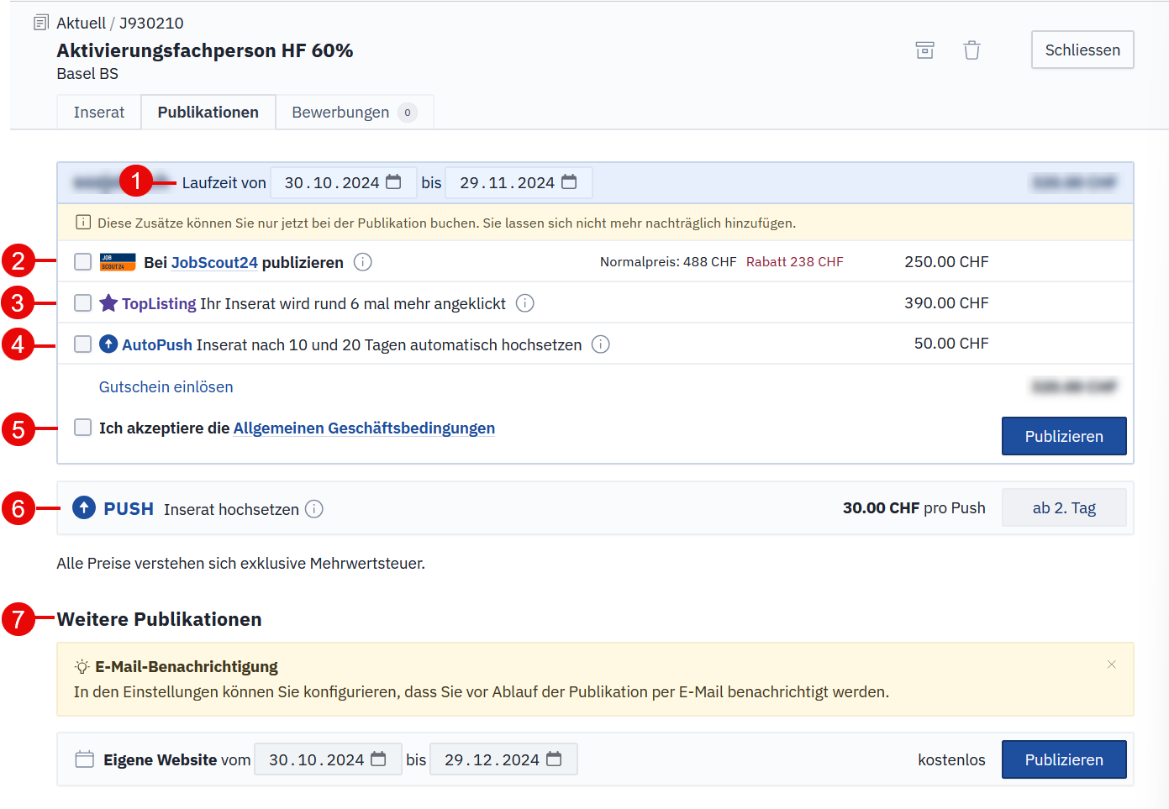The height and width of the screenshot is (809, 1169).
Task: Open calendar picker for Eigene Website end date
Action: coord(554,759)
